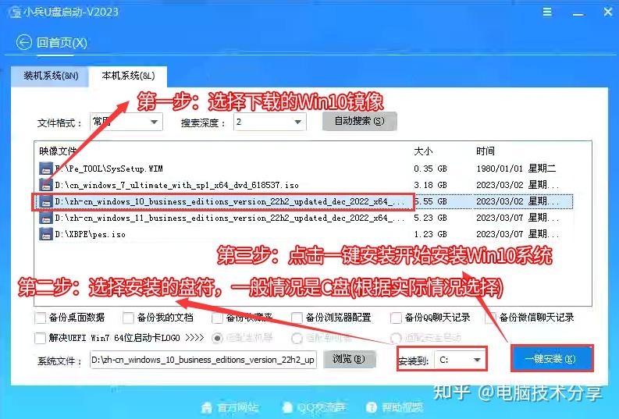619x419 pixels.
Task: Click the QQ penguin icon at bottom
Action: pos(287,407)
